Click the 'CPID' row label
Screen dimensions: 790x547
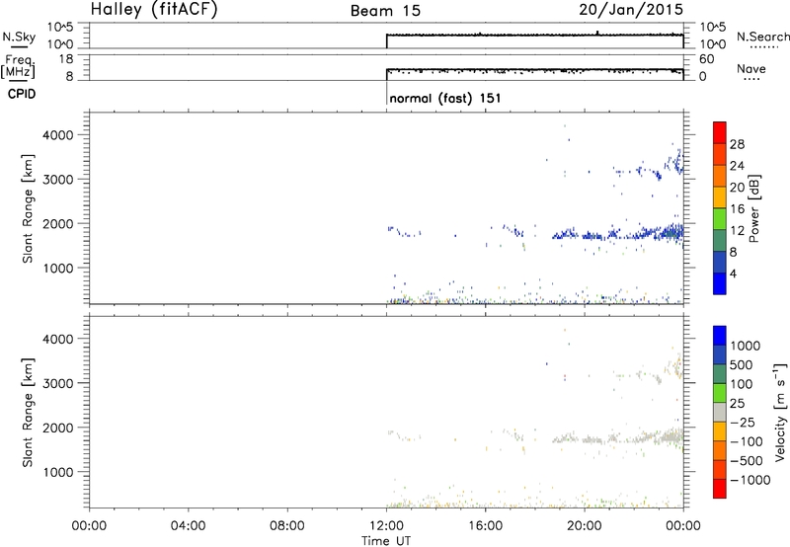click(22, 94)
